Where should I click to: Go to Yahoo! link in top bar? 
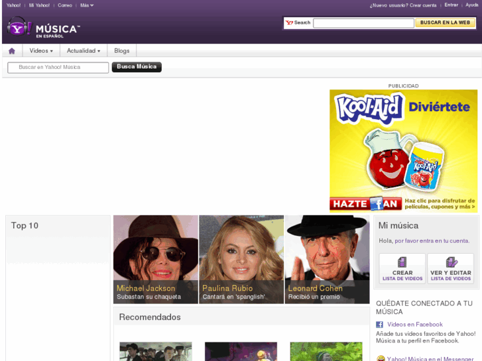tap(13, 5)
